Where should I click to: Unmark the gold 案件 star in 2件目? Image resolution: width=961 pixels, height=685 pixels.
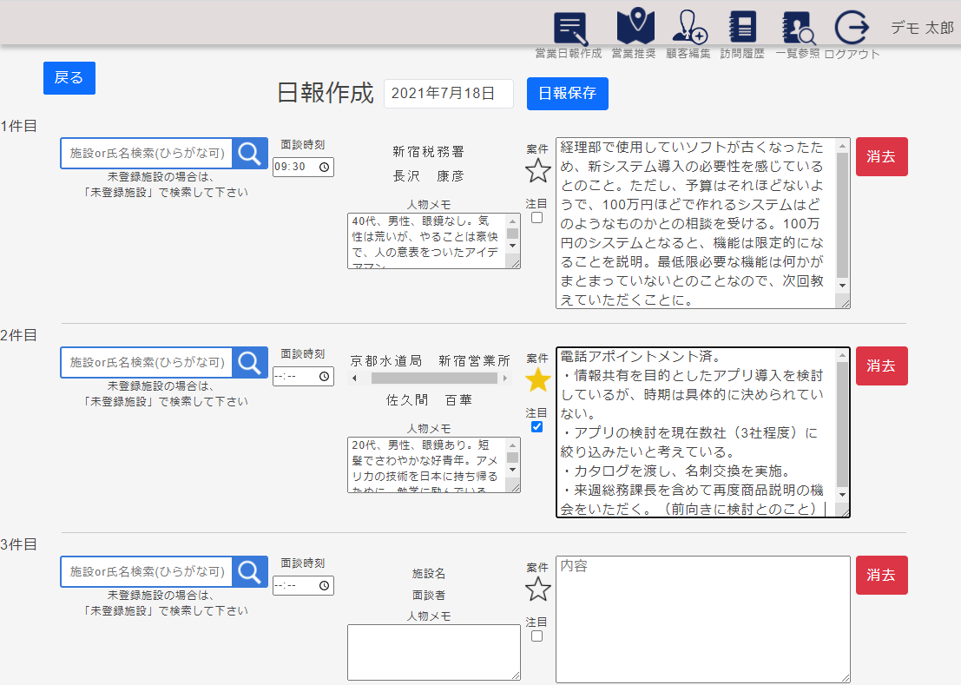click(538, 379)
